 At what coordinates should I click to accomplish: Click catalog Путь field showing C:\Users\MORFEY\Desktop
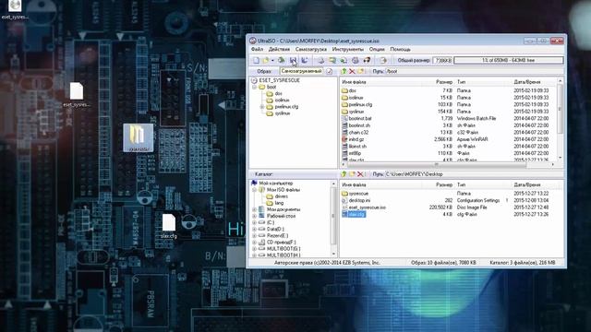tap(474, 174)
